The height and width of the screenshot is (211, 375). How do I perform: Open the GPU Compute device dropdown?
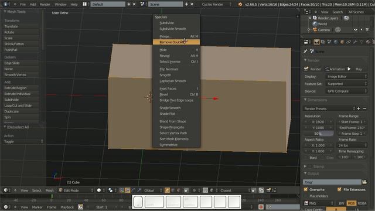tap(346, 91)
